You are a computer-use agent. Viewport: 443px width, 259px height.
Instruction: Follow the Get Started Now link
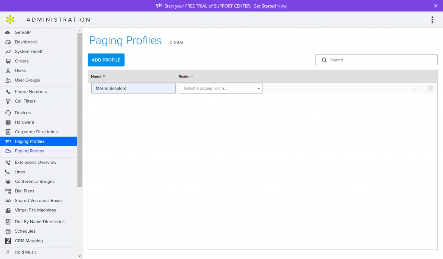coord(270,6)
